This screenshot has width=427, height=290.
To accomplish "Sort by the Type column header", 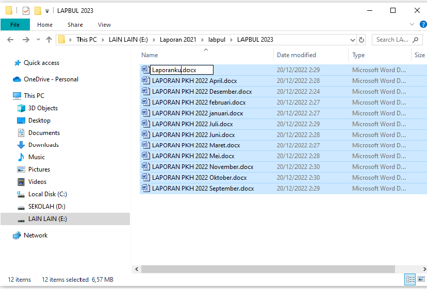I will point(358,55).
